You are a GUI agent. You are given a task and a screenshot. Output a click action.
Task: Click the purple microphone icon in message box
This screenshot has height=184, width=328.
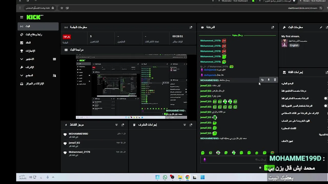[204, 159]
